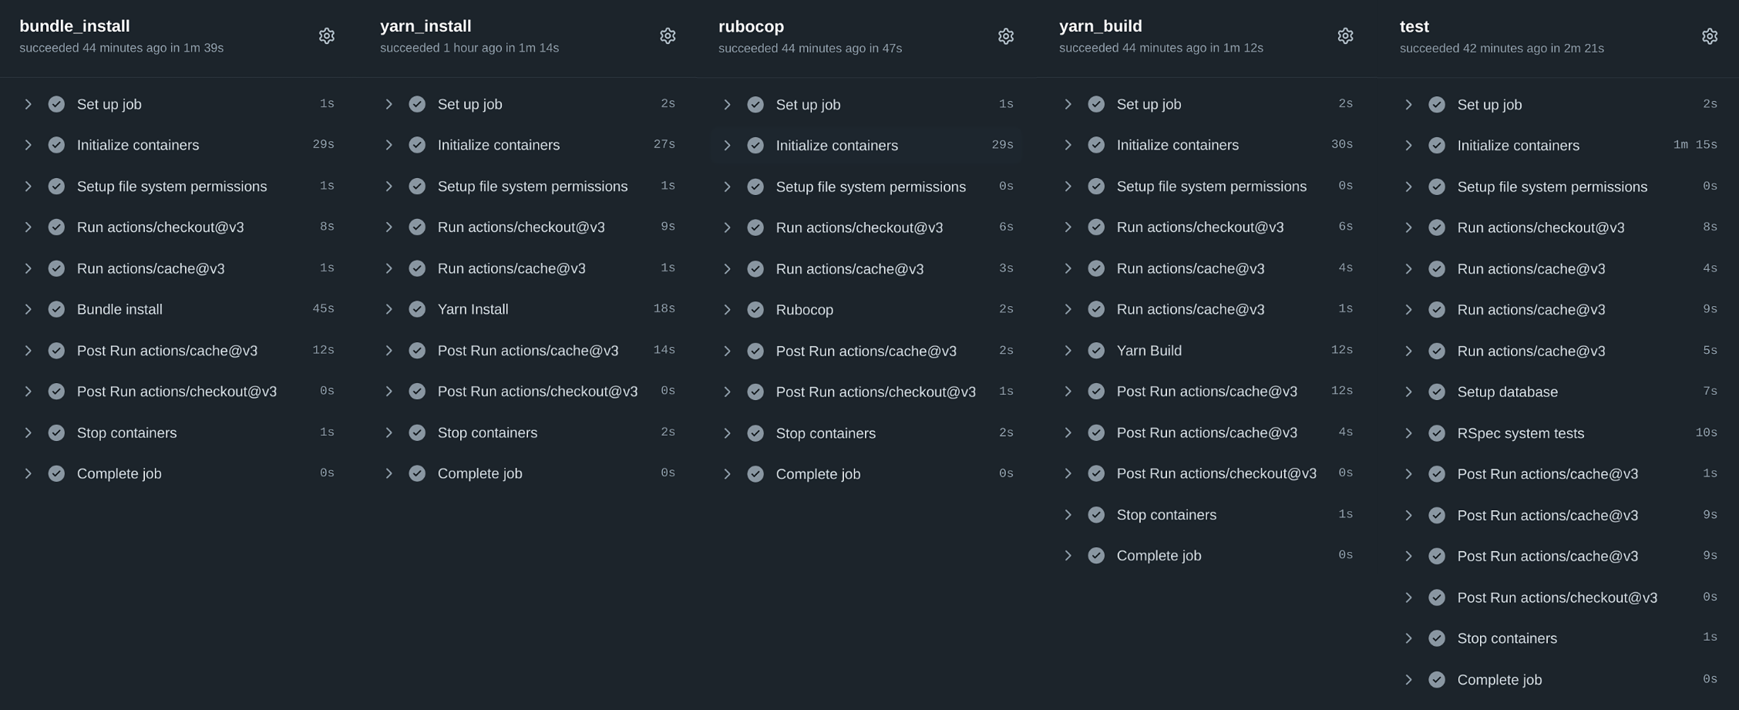1739x710 pixels.
Task: Select yarn_install 'Complete job' step label
Action: (x=480, y=473)
